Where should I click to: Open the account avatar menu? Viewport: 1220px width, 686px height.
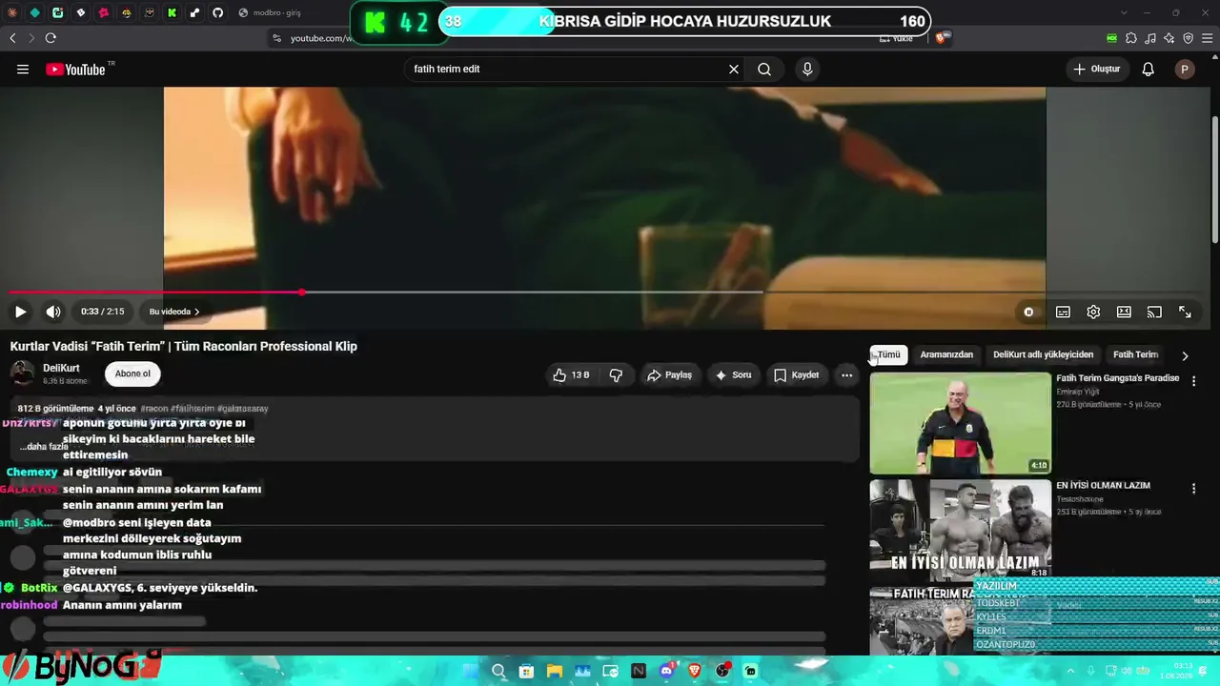point(1185,70)
